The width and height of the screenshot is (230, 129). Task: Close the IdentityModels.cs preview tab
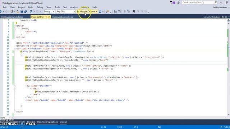(226, 17)
